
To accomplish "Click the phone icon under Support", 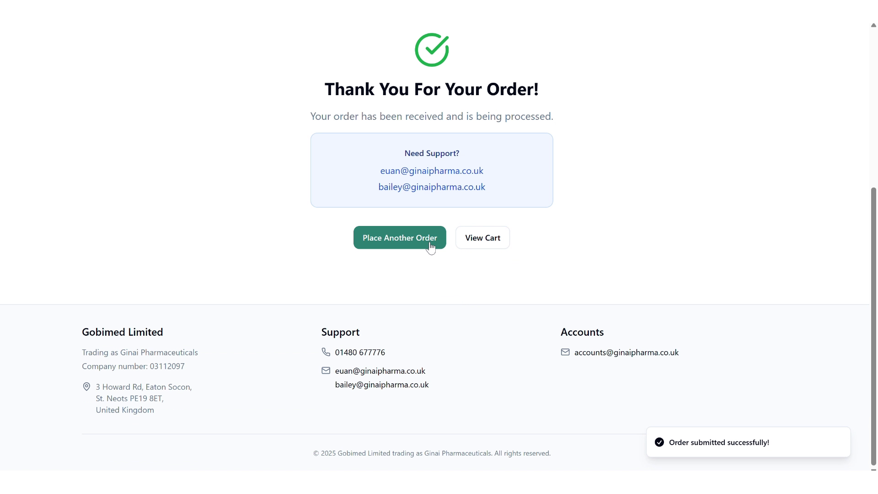I will pyautogui.click(x=326, y=352).
